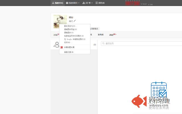Switch to the 文件库 tab

pos(101,35)
